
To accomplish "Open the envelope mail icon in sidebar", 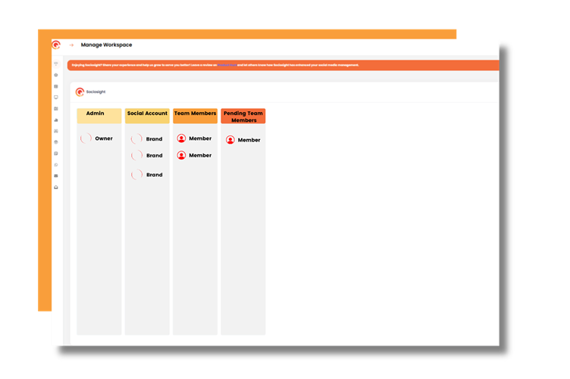I will (x=56, y=176).
